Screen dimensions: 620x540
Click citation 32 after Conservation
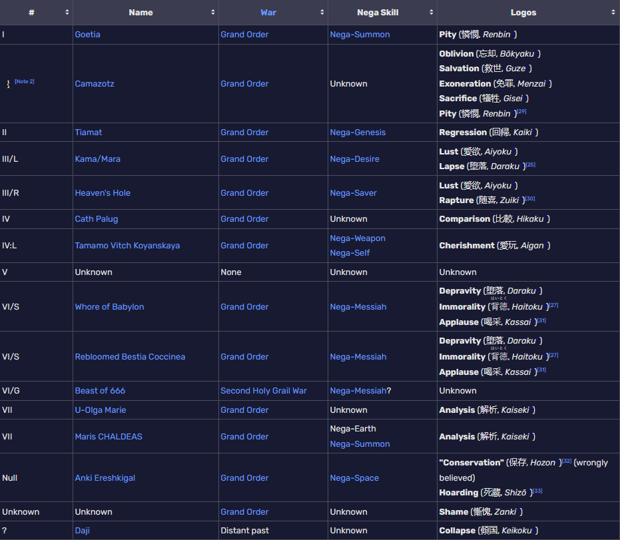tap(567, 461)
